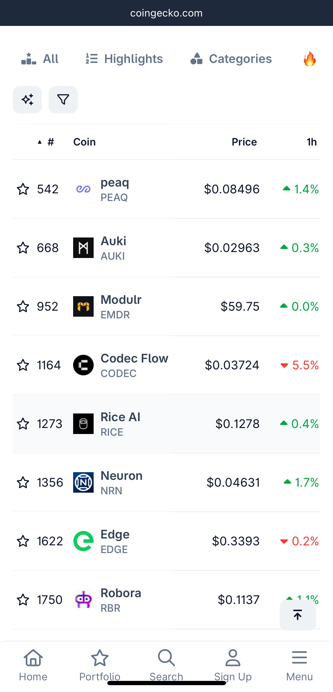Tap the scroll-to-top arrow button
The height and width of the screenshot is (692, 333).
297,615
